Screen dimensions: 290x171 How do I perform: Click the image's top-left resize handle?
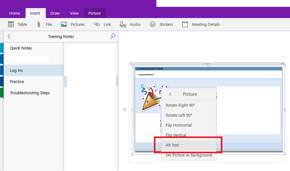(132, 65)
